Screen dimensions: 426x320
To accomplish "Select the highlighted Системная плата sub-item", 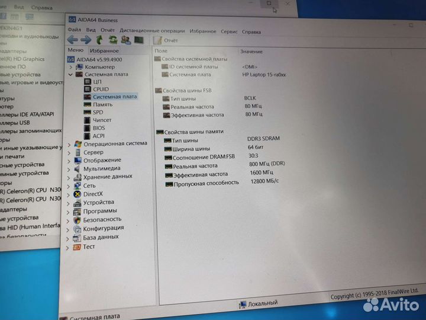I will tap(110, 97).
